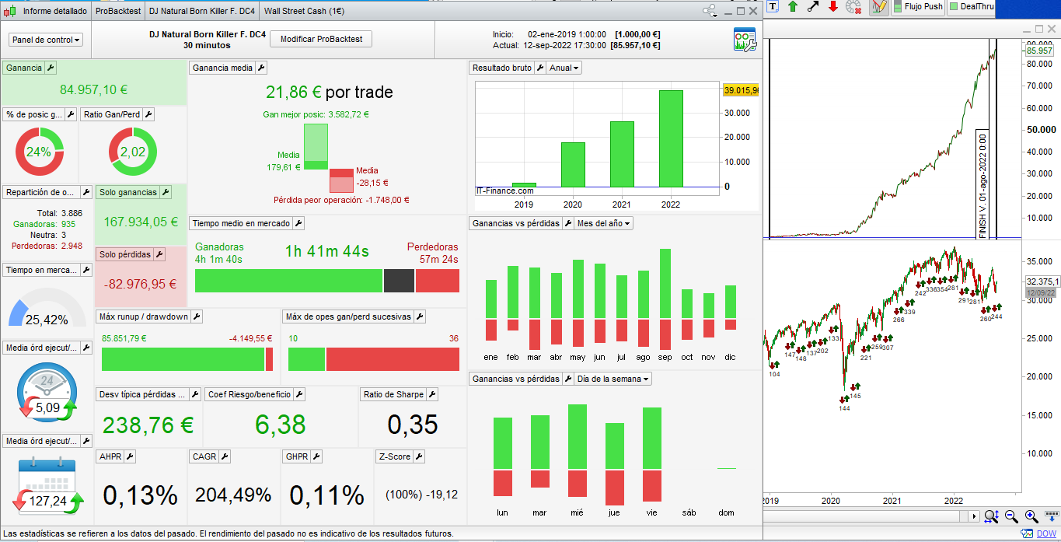Toggle the chart drawing pencil mode
This screenshot has height=542, width=1061.
pos(879,7)
